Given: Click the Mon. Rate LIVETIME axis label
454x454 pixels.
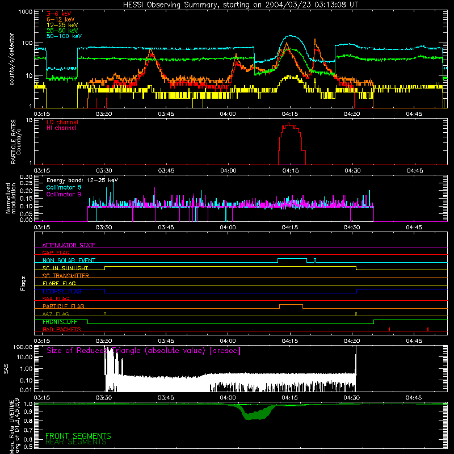Looking at the screenshot, I should click(x=14, y=426).
